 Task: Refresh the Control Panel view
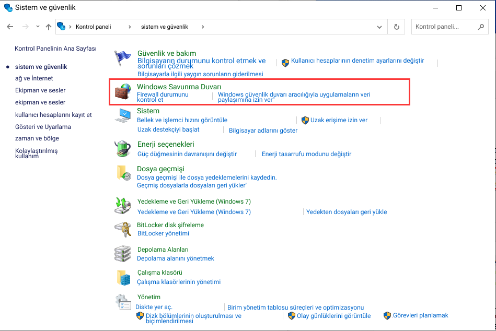396,27
